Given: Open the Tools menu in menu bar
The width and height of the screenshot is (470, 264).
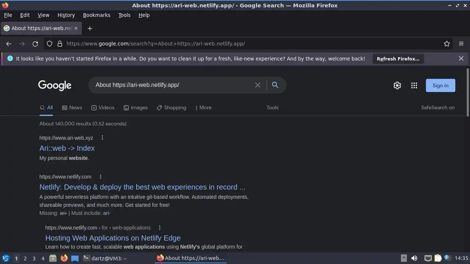Looking at the screenshot, I should coord(124,15).
